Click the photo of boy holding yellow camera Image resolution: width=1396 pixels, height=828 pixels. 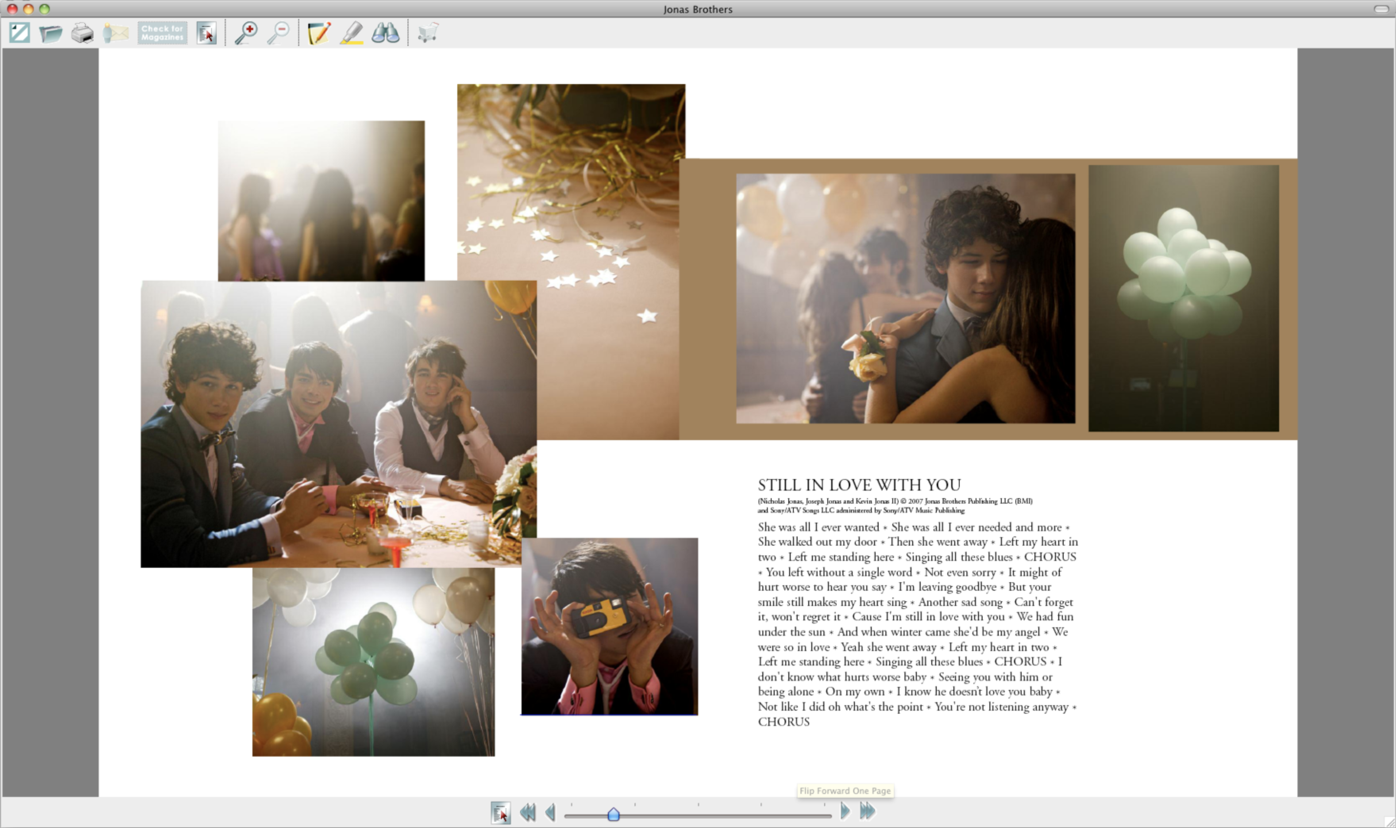pyautogui.click(x=609, y=626)
